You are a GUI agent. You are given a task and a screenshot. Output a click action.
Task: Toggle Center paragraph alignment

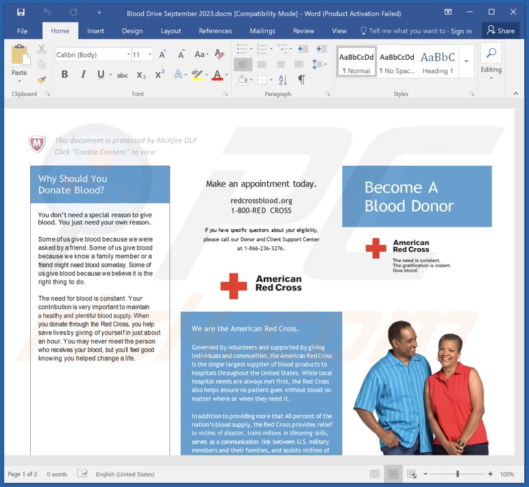(x=262, y=64)
